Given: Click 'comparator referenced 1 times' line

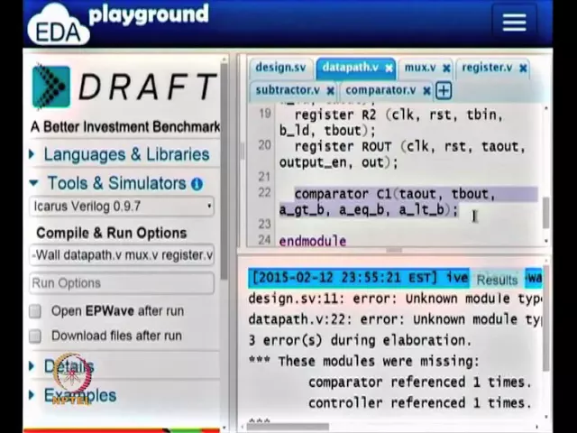Looking at the screenshot, I should click(420, 382).
